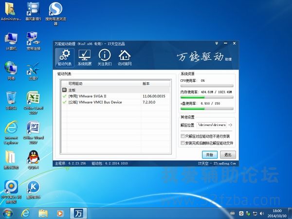
Task: Toggle checkmark for VMware VMCI Bus Device
Action: 64,102
